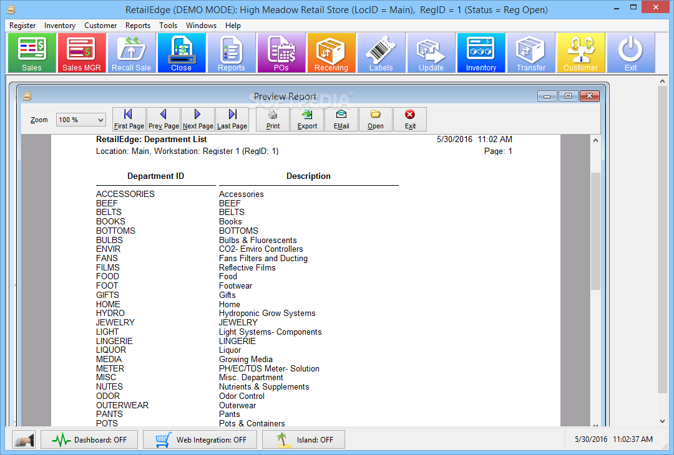Open the Zoom 100 % dropdown
This screenshot has height=455, width=674.
click(81, 120)
